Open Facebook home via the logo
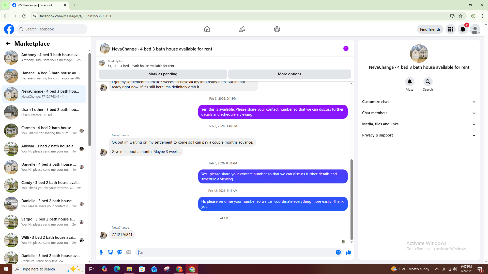488x274 pixels. click(9, 29)
